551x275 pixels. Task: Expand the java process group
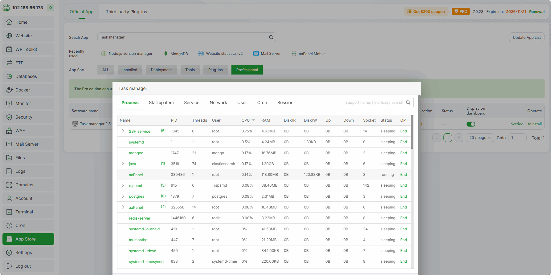point(123,164)
